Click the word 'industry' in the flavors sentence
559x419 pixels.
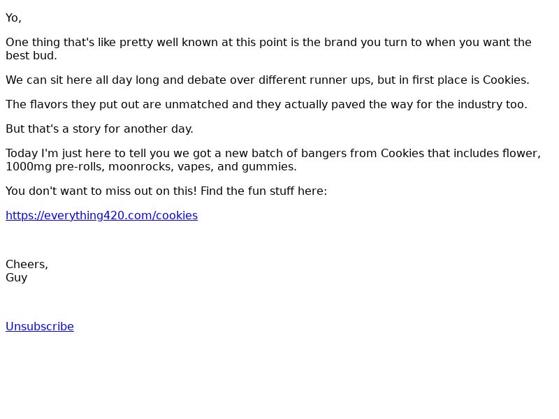(x=480, y=104)
